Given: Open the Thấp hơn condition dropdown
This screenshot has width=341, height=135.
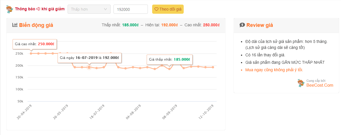Looking at the screenshot, I should 89,9.
